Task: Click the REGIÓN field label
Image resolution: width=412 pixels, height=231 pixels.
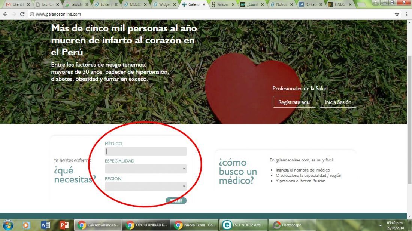Action: click(113, 179)
